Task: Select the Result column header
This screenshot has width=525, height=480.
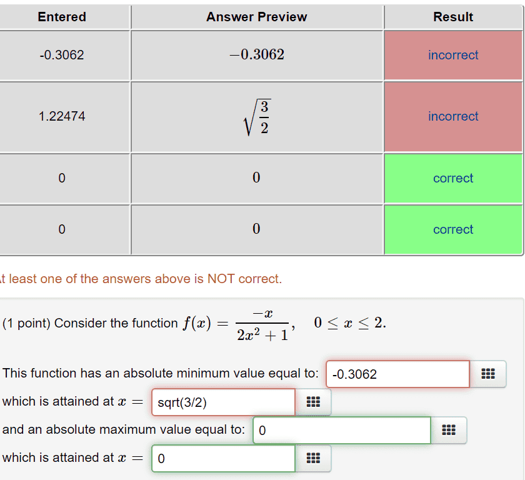Action: pyautogui.click(x=453, y=17)
